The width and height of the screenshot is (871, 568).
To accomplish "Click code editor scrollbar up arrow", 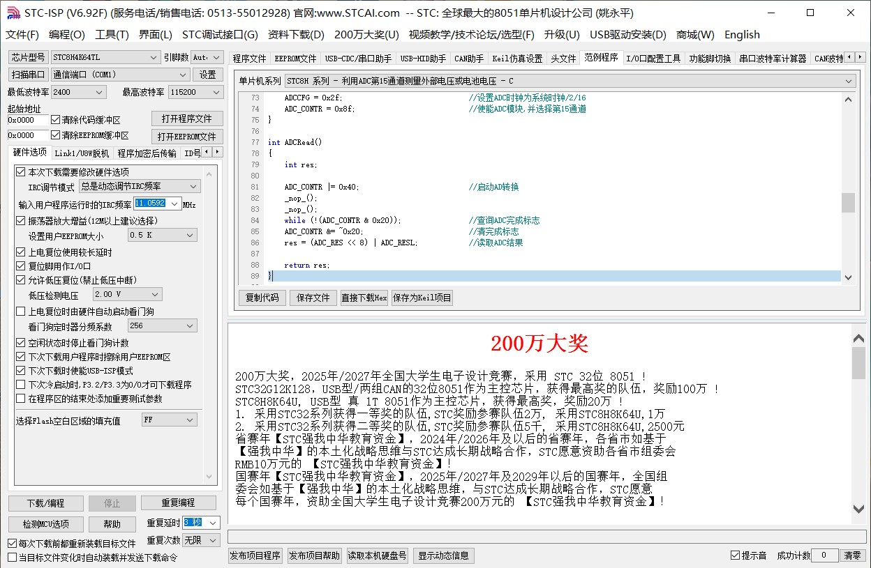I will coord(848,99).
